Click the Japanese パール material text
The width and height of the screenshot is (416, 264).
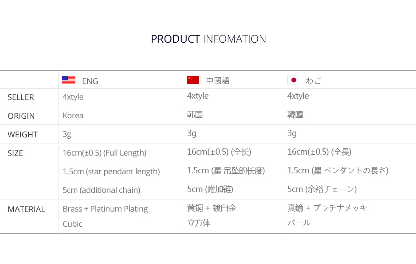click(299, 223)
